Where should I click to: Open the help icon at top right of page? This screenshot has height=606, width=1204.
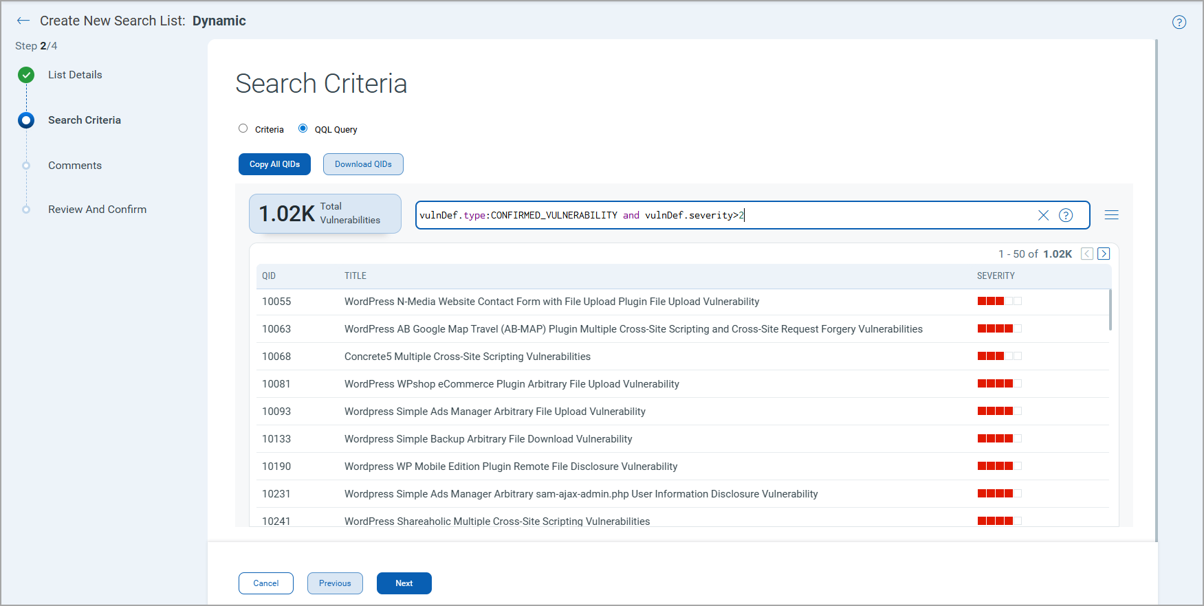tap(1179, 22)
